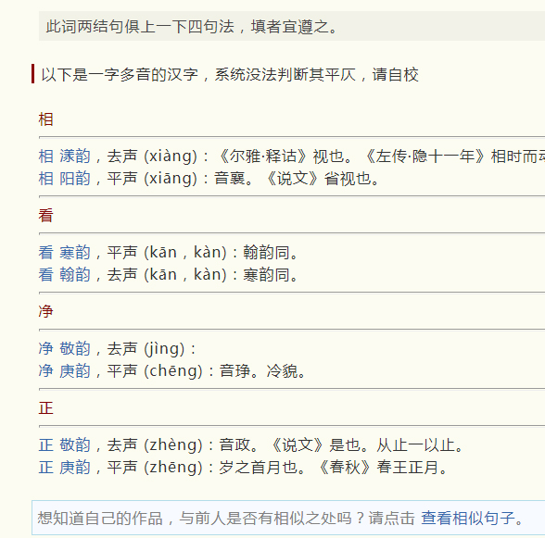545x538 pixels.
Task: Select the red 看 character heading
Action: tap(46, 216)
